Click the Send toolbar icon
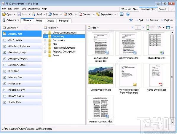The image size is (177, 134). [34, 14]
